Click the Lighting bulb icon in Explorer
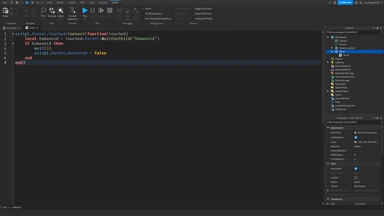This screenshot has width=384, height=216. click(x=332, y=62)
